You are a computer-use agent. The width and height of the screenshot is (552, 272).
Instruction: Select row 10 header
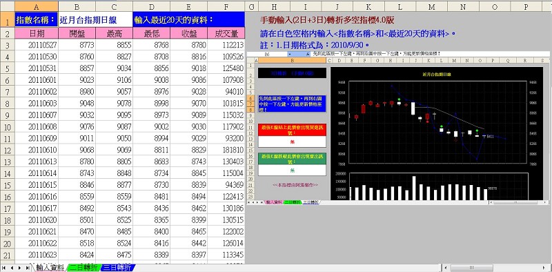7,126
